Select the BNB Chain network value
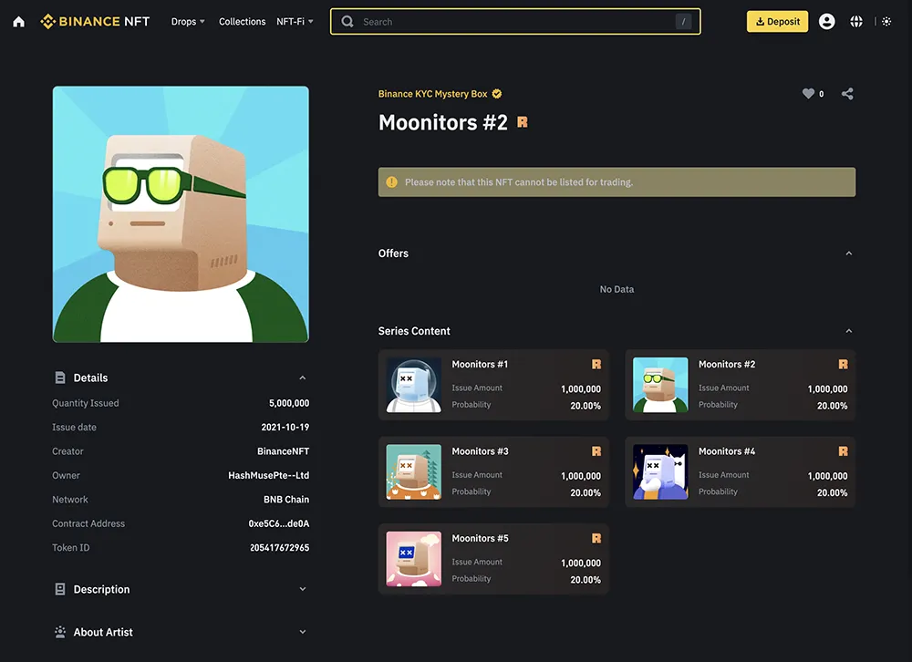This screenshot has width=912, height=662. click(286, 499)
